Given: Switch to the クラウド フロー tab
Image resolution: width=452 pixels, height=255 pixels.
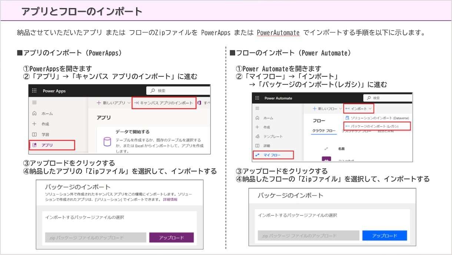Looking at the screenshot, I should [324, 131].
